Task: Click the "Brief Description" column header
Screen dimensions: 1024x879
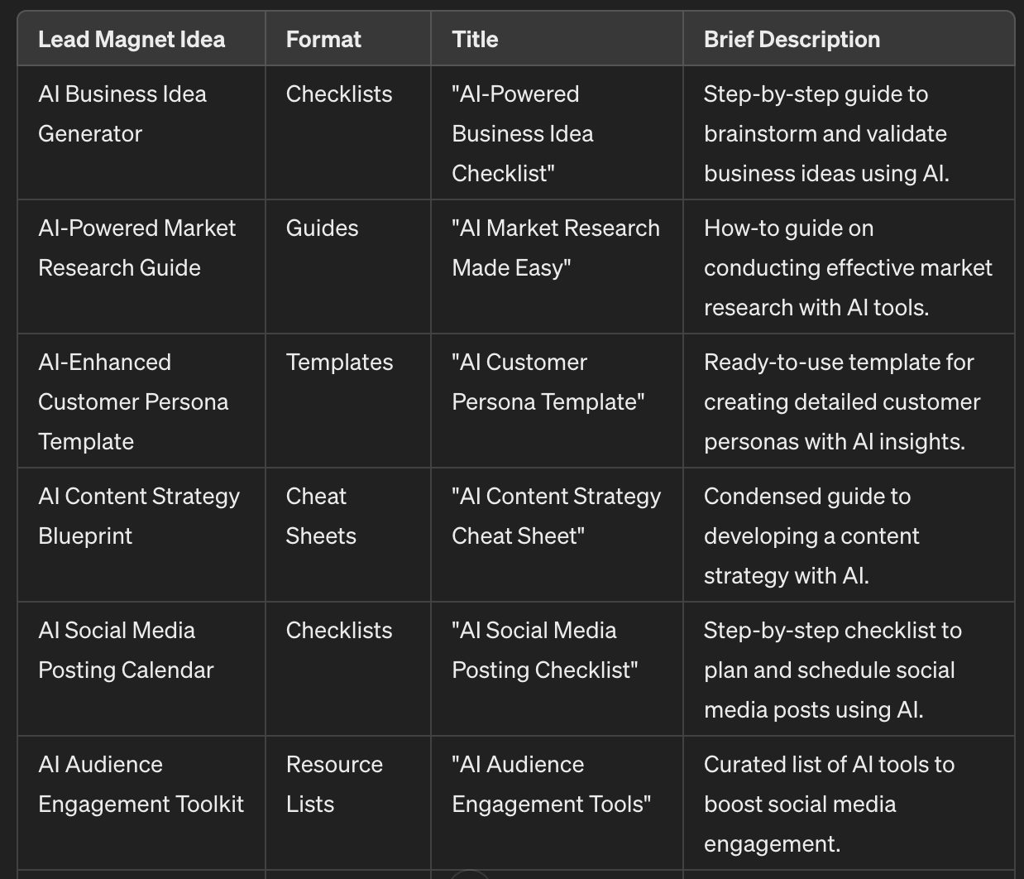Action: pos(792,40)
